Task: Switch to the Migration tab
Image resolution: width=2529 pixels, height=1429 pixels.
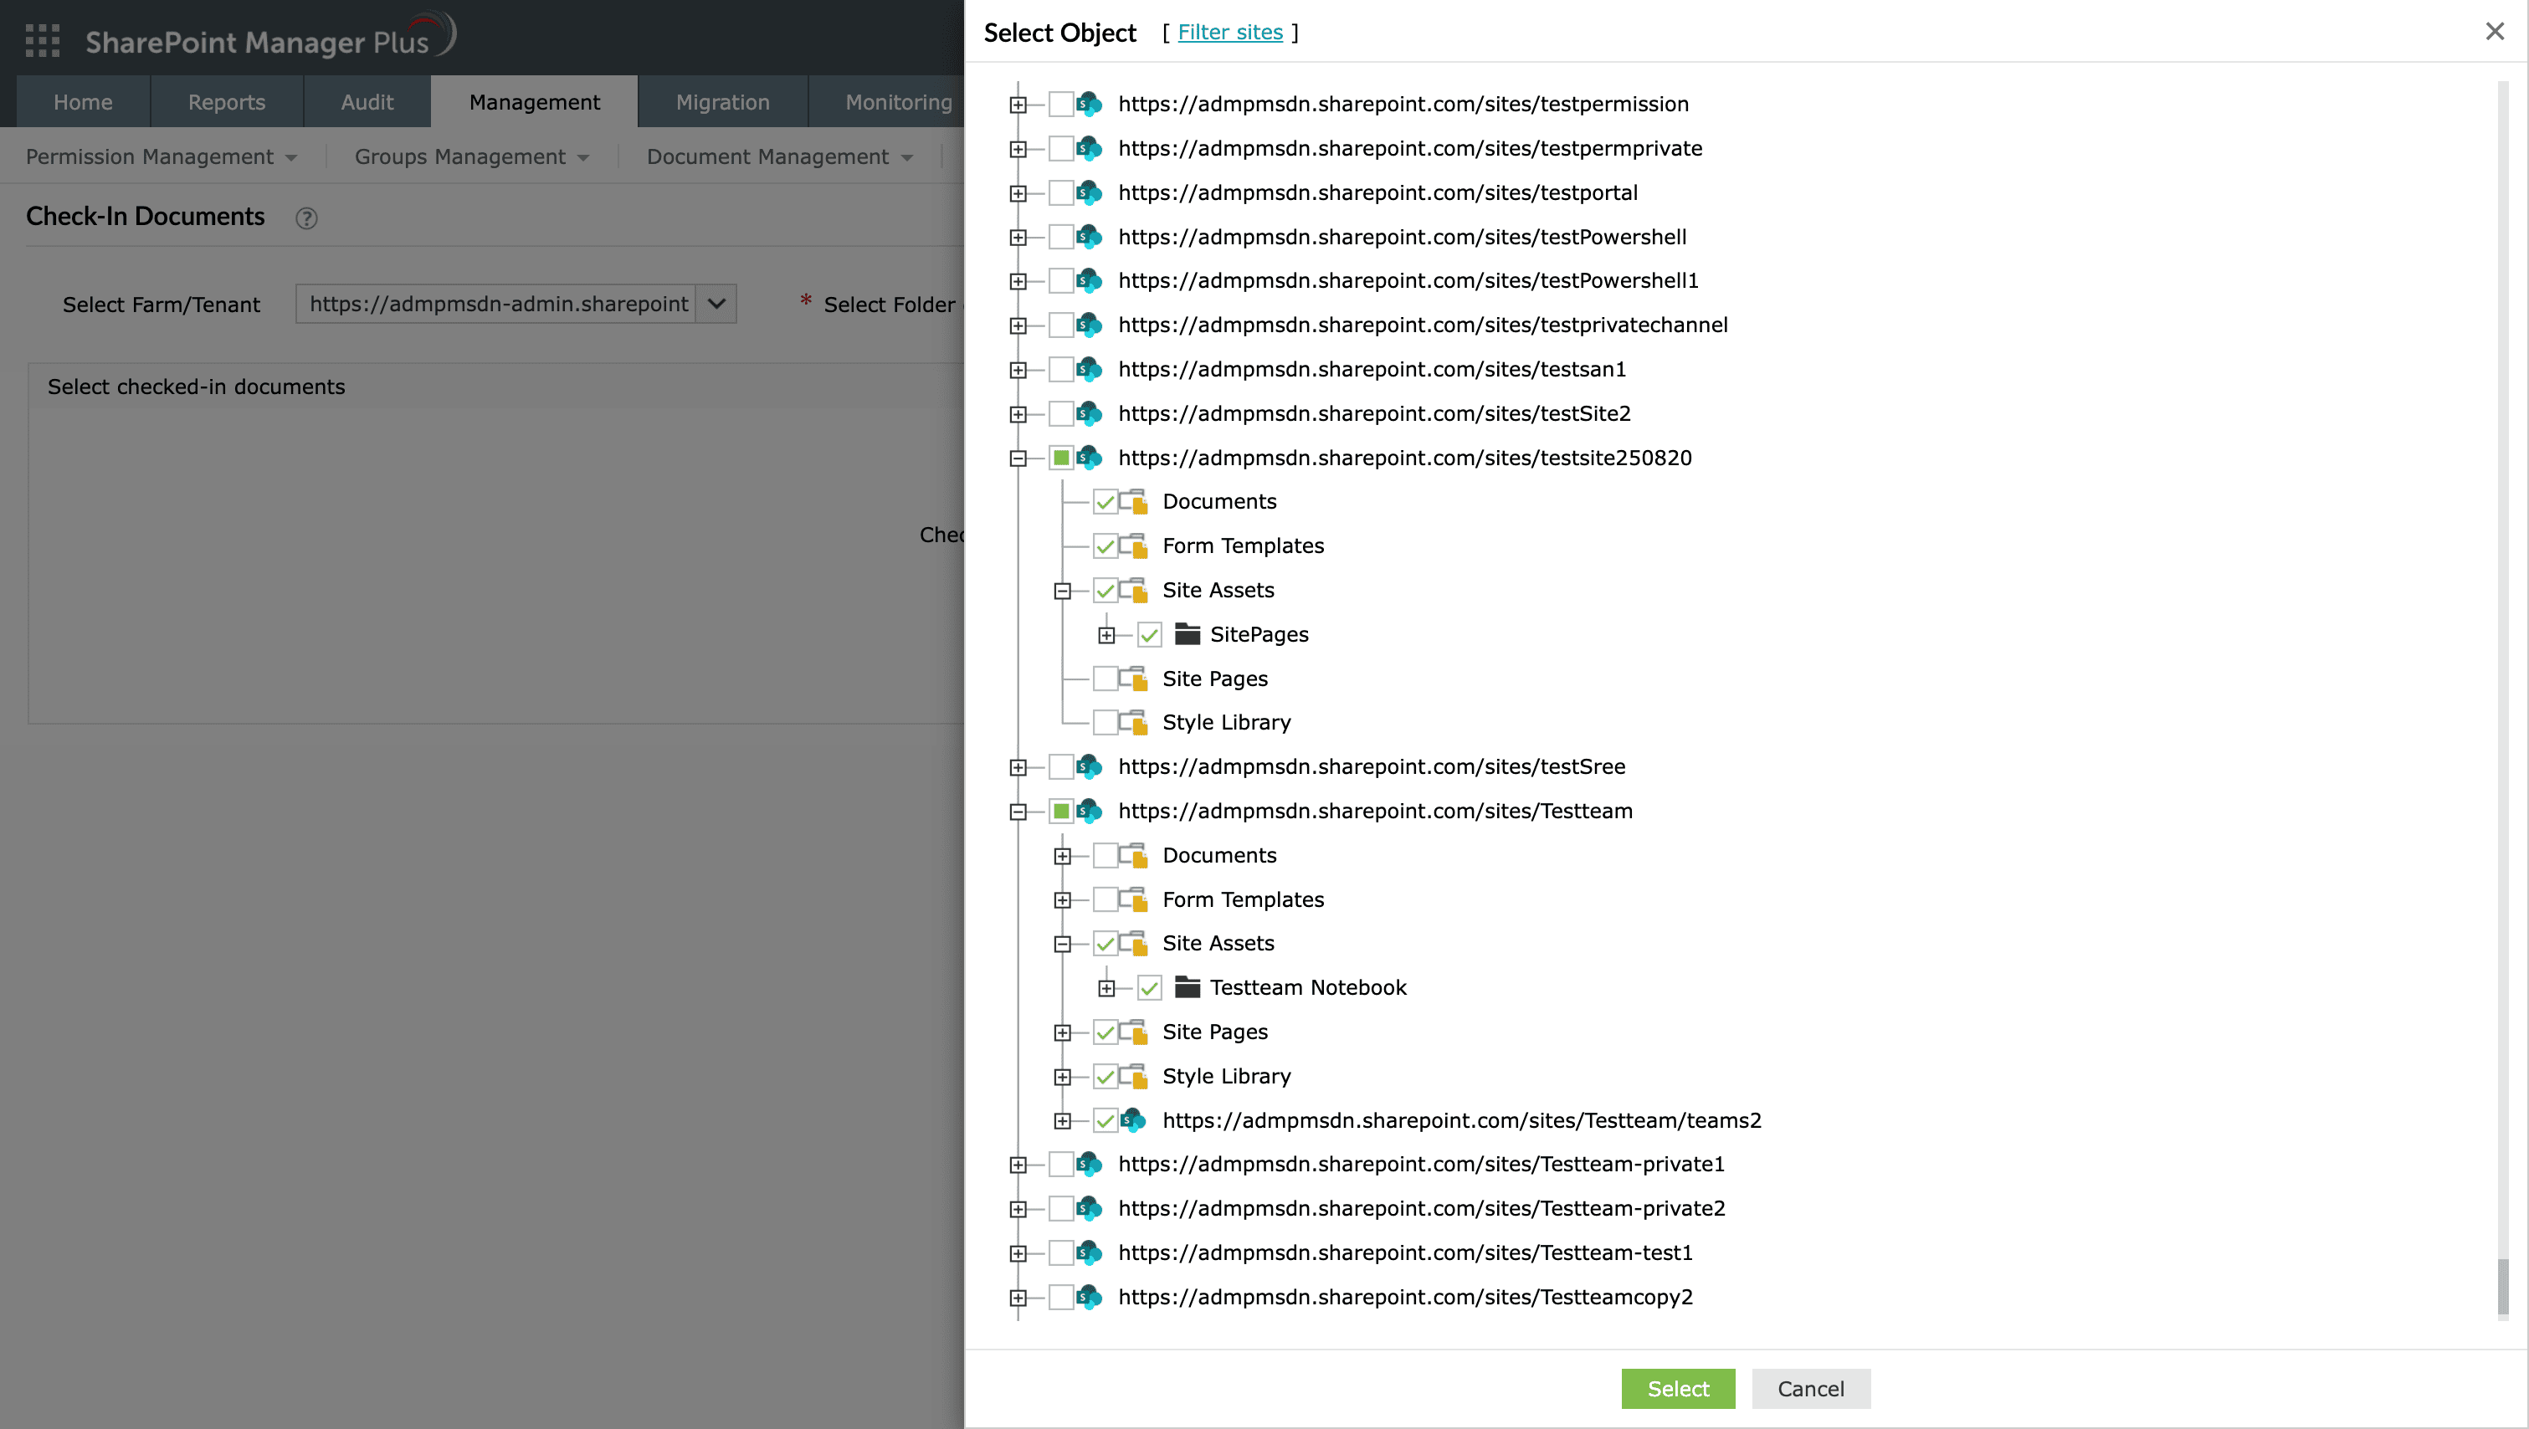Action: [x=722, y=102]
